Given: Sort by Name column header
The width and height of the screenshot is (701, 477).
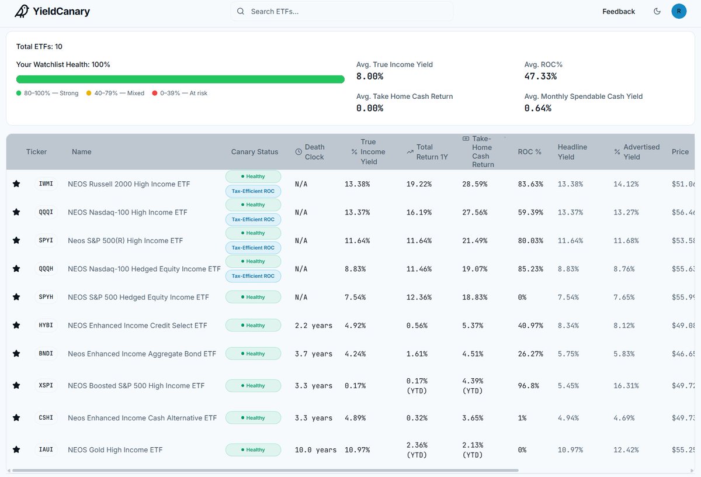Looking at the screenshot, I should tap(82, 152).
